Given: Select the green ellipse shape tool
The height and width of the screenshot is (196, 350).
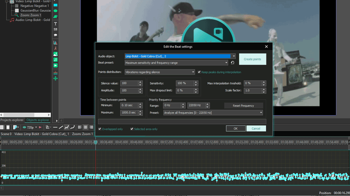Looking at the screenshot, I should tap(55, 11).
